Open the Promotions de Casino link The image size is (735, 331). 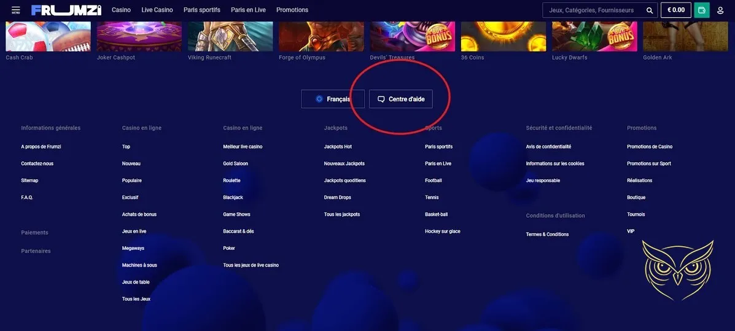(650, 147)
